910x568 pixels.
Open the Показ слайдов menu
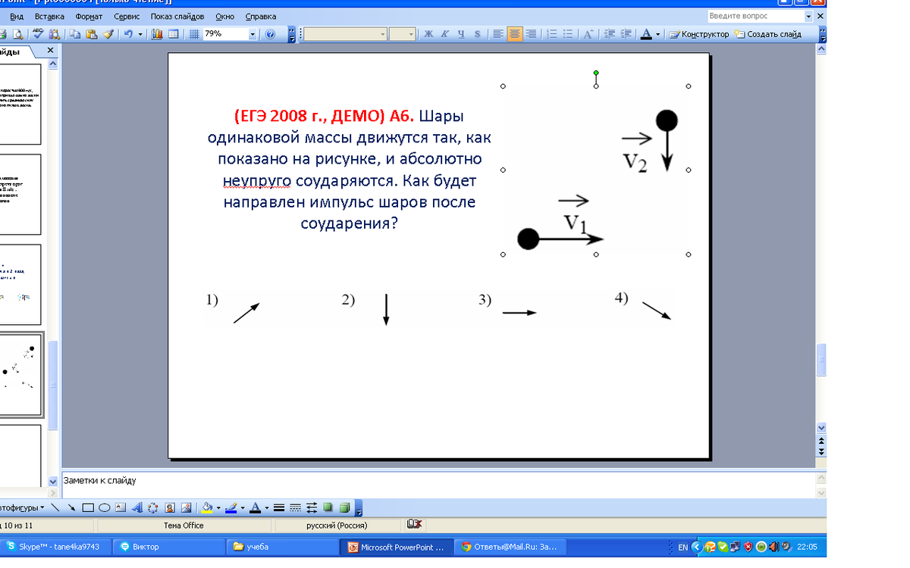click(x=177, y=16)
